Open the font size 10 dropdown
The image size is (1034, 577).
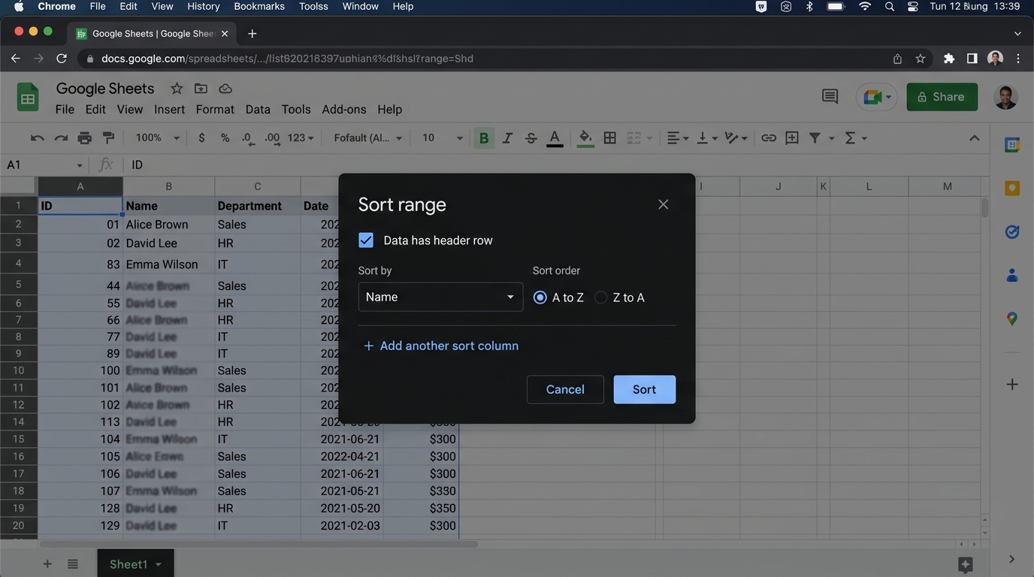pos(442,138)
